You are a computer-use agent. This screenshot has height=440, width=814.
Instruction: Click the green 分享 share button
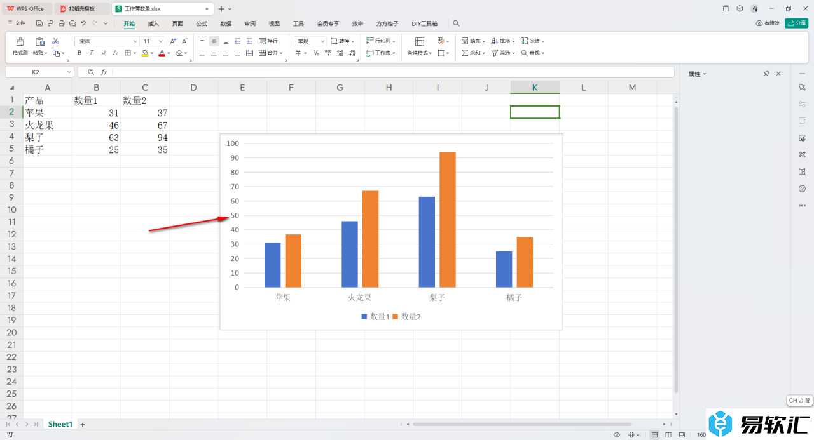point(796,23)
